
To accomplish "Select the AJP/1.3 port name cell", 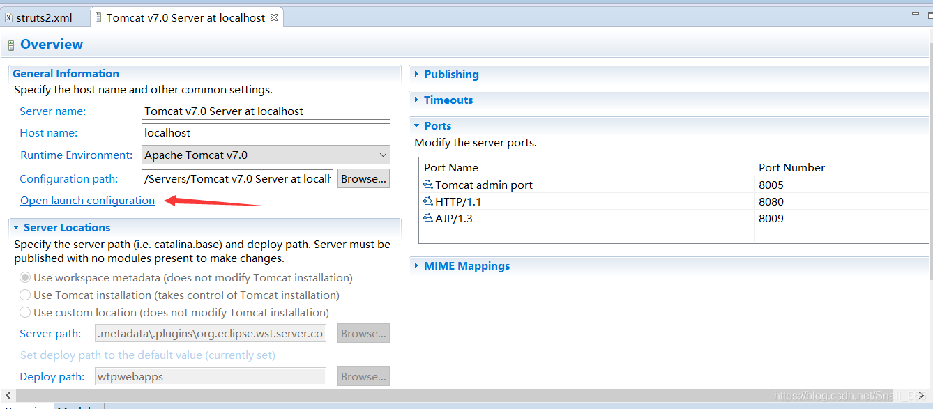I will pyautogui.click(x=586, y=218).
